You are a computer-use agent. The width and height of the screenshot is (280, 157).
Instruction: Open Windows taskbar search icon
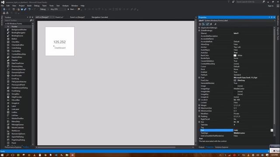pyautogui.click(x=7, y=155)
